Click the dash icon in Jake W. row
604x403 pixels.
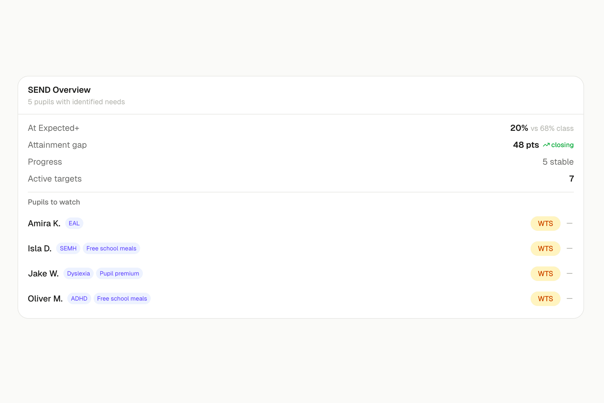coord(570,274)
